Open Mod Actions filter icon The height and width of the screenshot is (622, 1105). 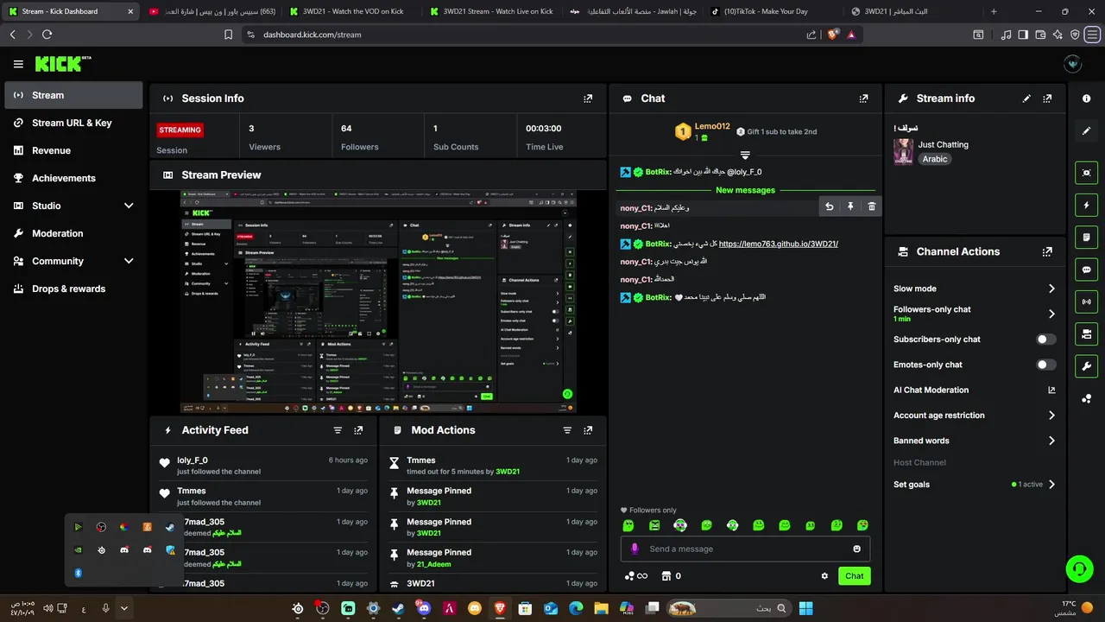point(567,430)
